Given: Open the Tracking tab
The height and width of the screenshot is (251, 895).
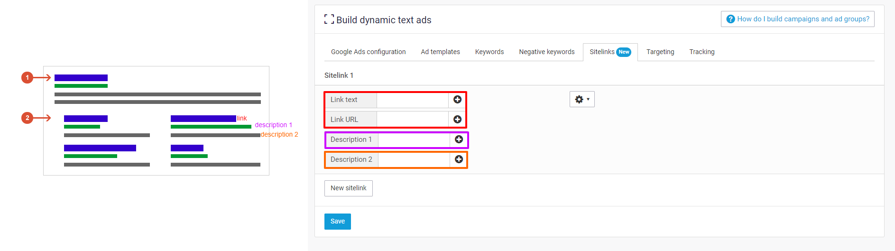Looking at the screenshot, I should click(x=701, y=52).
